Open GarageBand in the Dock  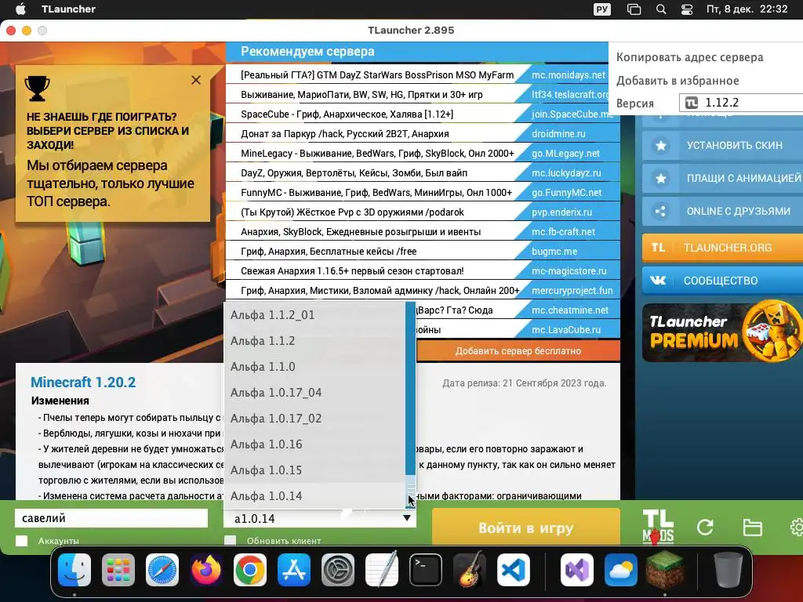point(470,570)
